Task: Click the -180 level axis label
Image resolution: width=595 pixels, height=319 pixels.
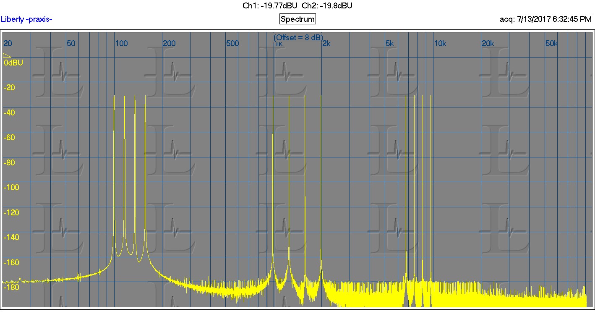Action: click(x=11, y=287)
